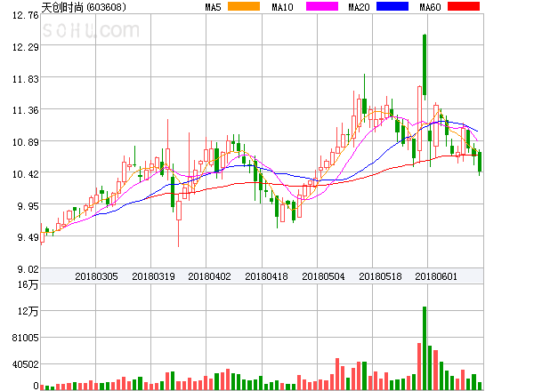Click the 20180402 date label
The width and height of the screenshot is (534, 391).
click(209, 276)
